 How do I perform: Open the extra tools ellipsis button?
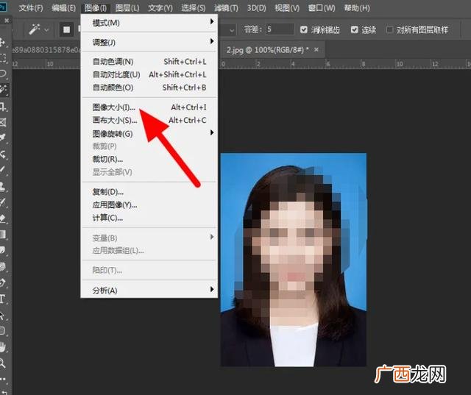tap(2, 379)
